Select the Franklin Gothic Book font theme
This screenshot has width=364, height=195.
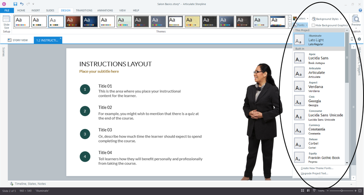point(319,158)
